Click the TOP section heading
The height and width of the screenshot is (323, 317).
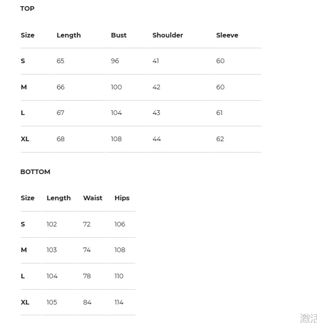click(27, 9)
